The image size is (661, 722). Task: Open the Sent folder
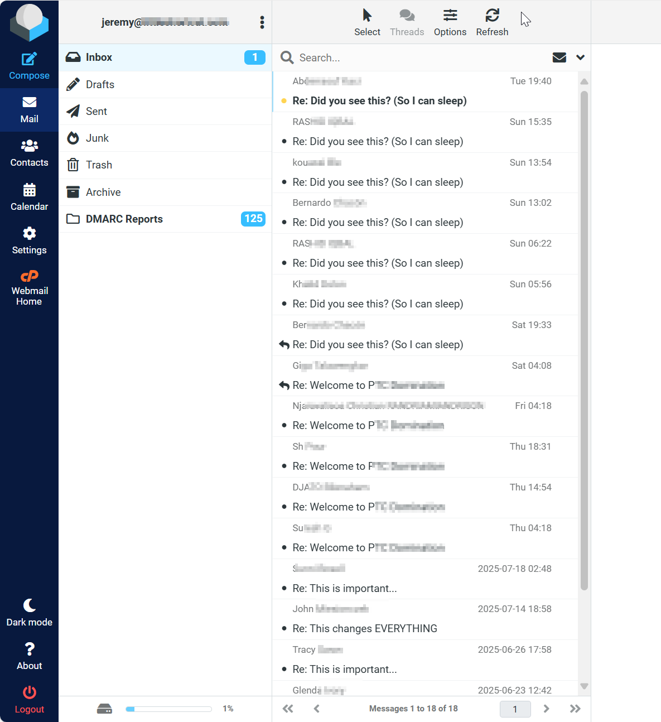[97, 112]
